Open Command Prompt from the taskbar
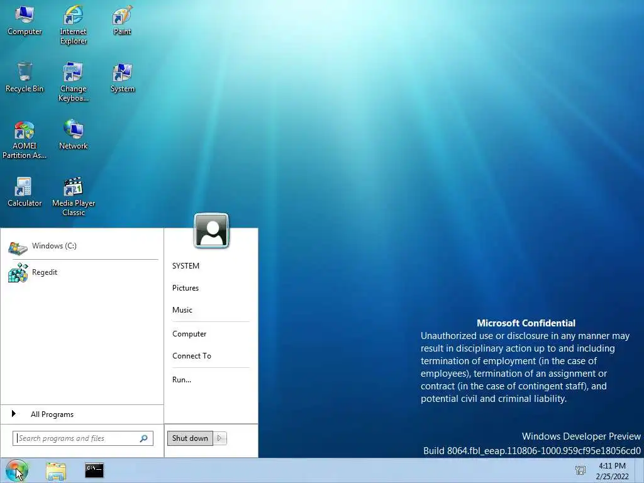 [94, 470]
